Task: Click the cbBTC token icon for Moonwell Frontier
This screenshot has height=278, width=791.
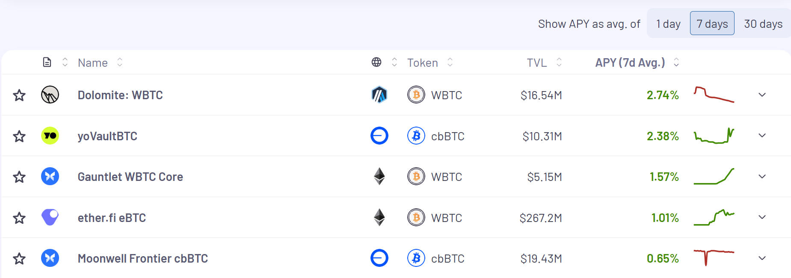Action: point(416,258)
